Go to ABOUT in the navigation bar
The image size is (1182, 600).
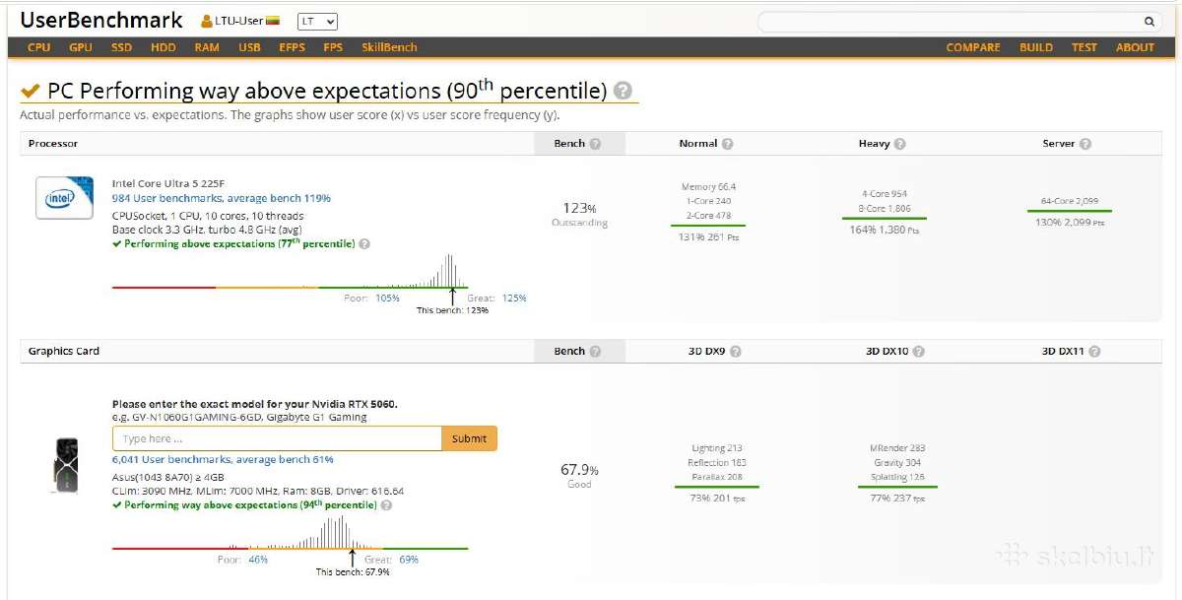(x=1135, y=47)
